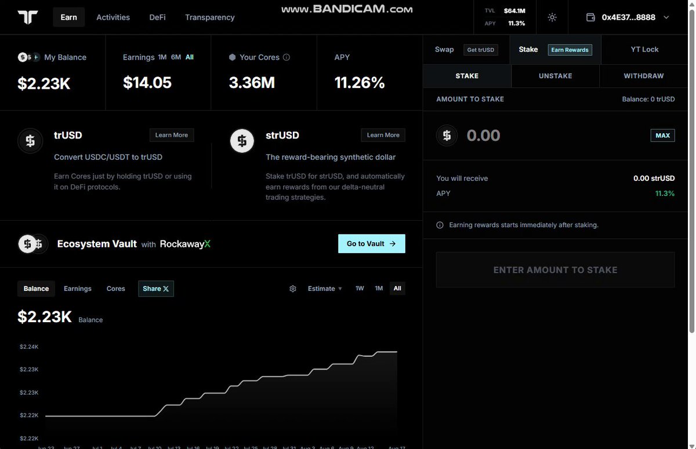
Task: Open the Activities tab
Action: coord(113,17)
